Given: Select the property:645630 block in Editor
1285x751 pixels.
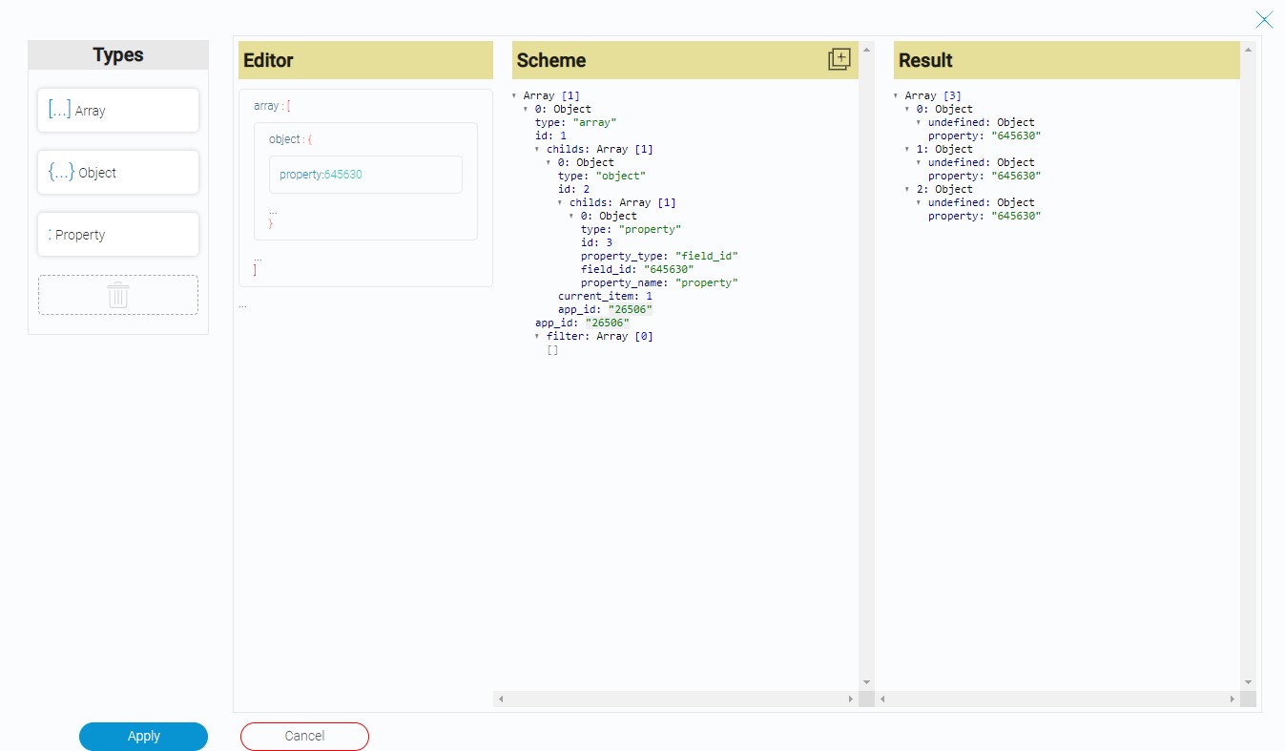Looking at the screenshot, I should pyautogui.click(x=365, y=175).
